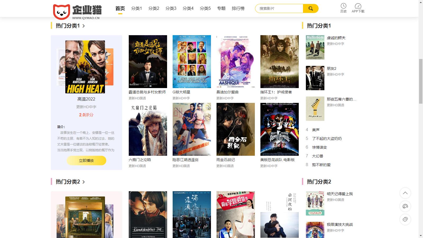Click 朋友2 sidebar title
Image resolution: width=423 pixels, height=238 pixels.
coord(332,68)
